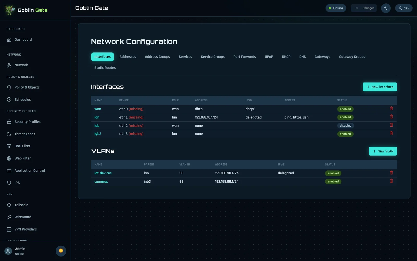Image resolution: width=417 pixels, height=261 pixels.
Task: Open the Static Routes tab
Action: [x=105, y=68]
